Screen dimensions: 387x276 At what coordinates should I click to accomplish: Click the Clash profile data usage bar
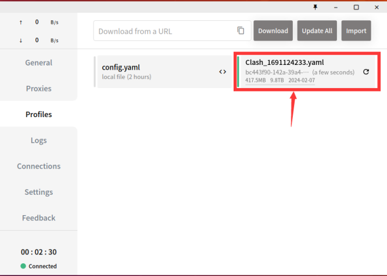(280, 85)
